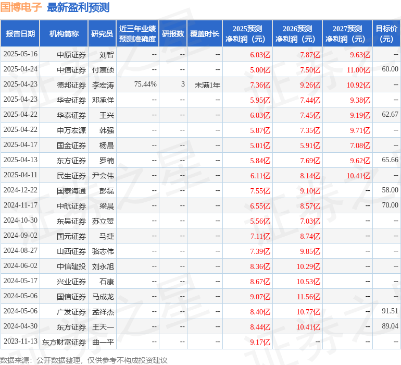Click the 2025预测净利润 column header
Image resolution: width=401 pixels, height=365 pixels.
[247, 34]
